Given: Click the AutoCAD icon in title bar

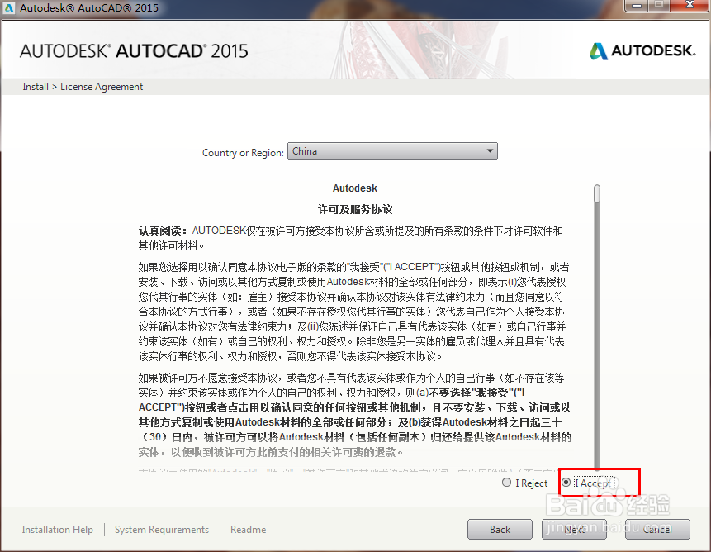Looking at the screenshot, I should (x=9, y=7).
